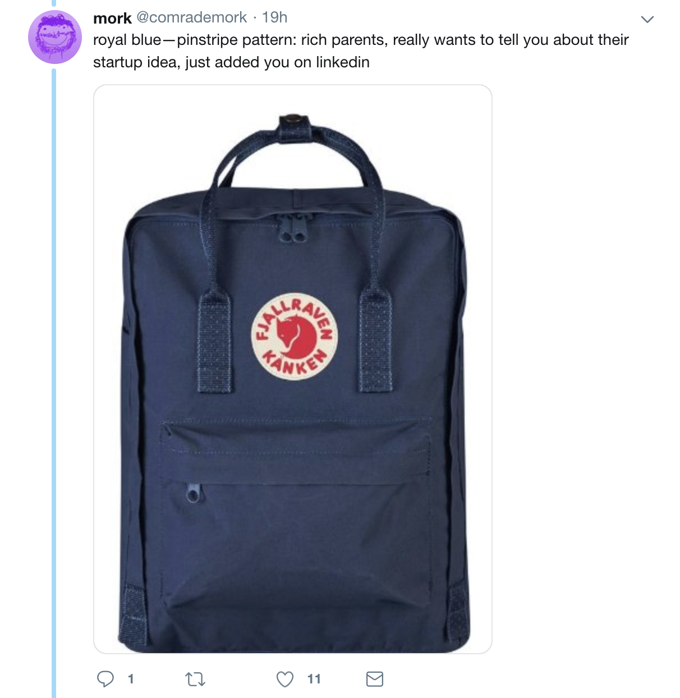Like the tweet with the heart icon
The width and height of the screenshot is (680, 698).
[285, 679]
